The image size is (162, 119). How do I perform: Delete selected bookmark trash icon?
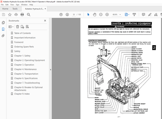coord(18,27)
